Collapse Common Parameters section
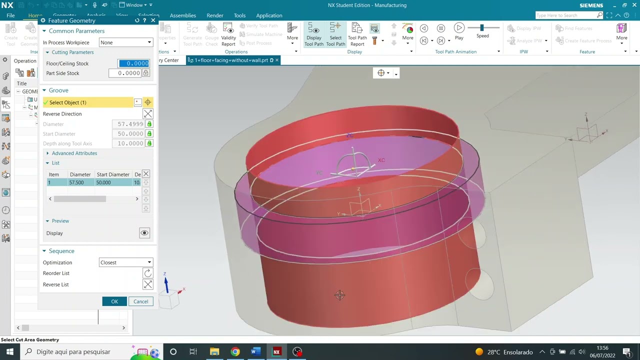 click(44, 31)
